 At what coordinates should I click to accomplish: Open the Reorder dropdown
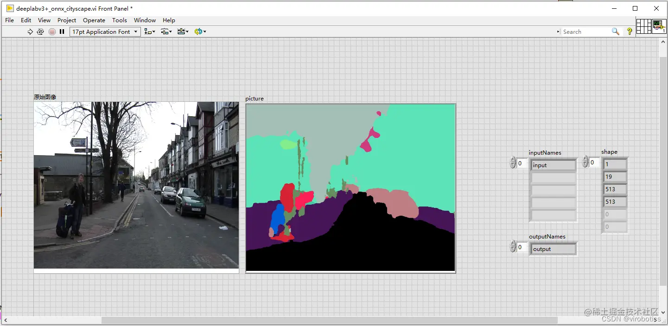click(x=200, y=31)
